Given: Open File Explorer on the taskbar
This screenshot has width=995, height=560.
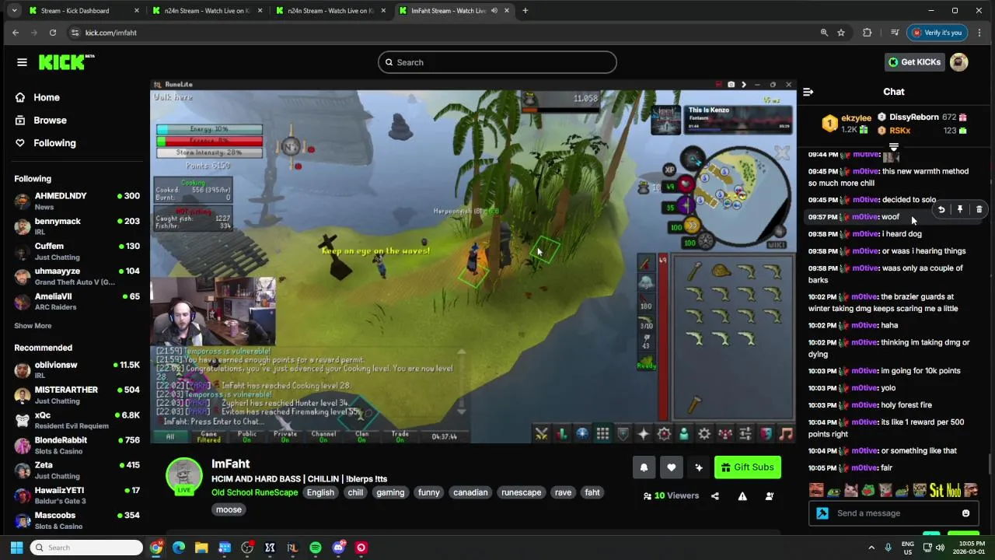Looking at the screenshot, I should [201, 548].
